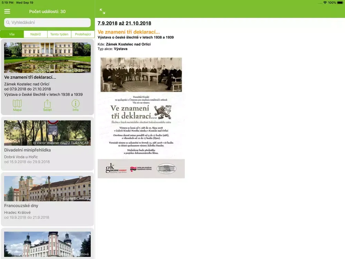
Task: Open Mapa for Ve znamení tří deklarací
Action: click(17, 105)
